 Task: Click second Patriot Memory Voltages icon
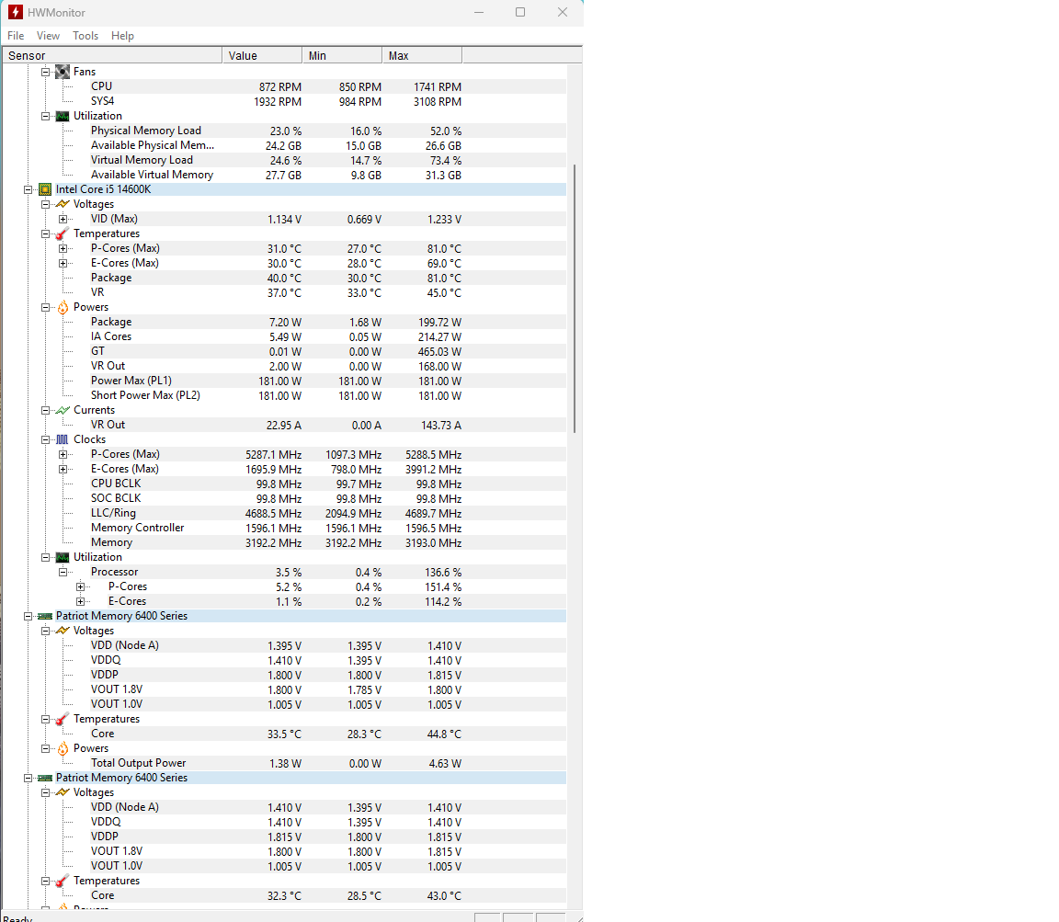(63, 793)
